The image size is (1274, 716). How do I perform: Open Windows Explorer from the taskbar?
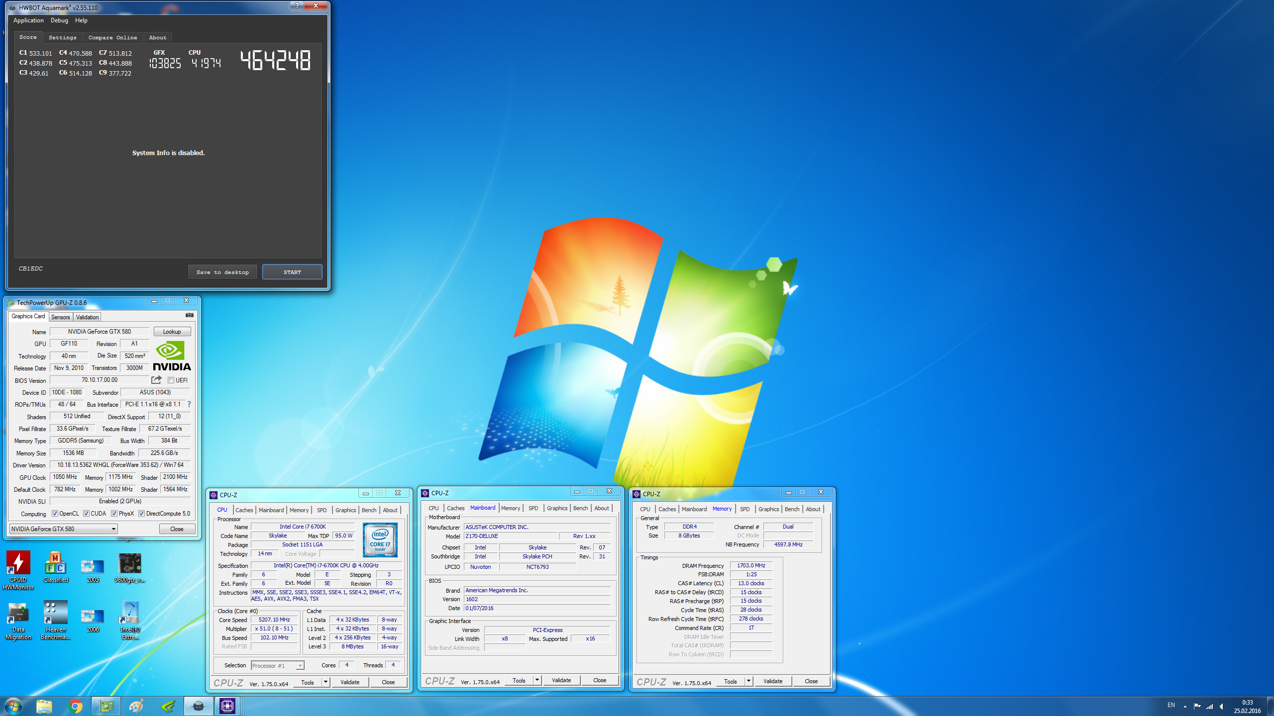[x=44, y=706]
